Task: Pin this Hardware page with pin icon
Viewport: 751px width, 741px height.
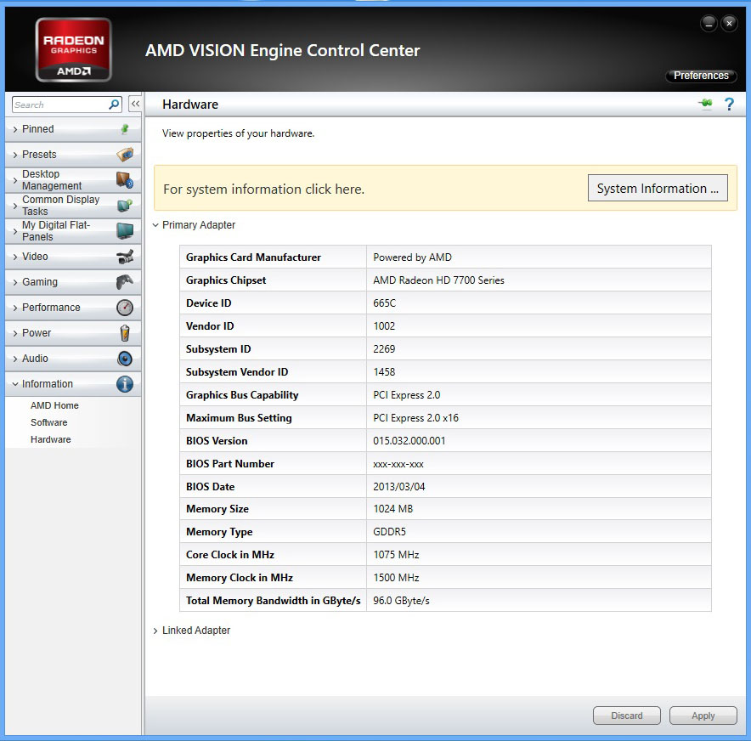Action: point(705,103)
